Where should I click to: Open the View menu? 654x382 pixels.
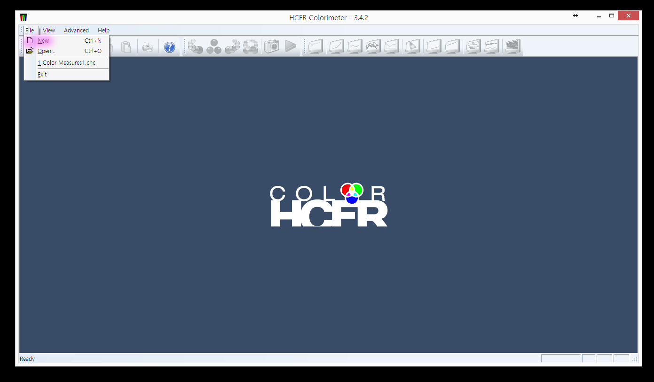click(49, 31)
